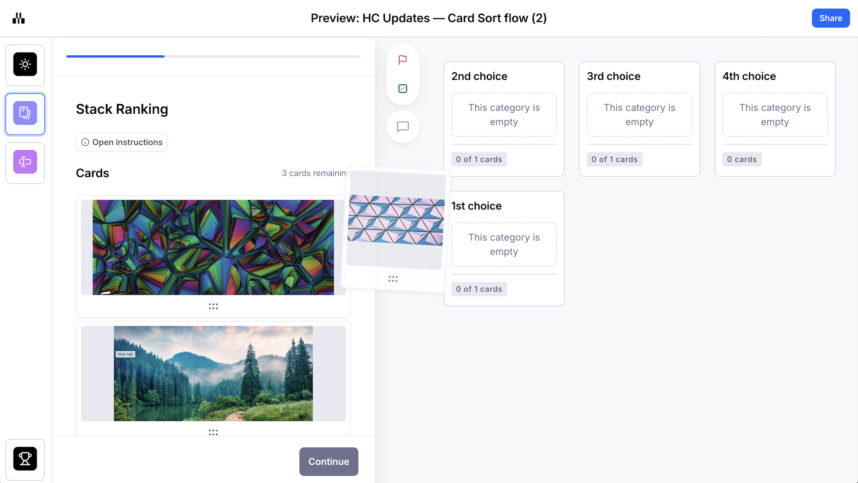Toggle the green checkmark box
This screenshot has height=483, width=858.
[402, 89]
